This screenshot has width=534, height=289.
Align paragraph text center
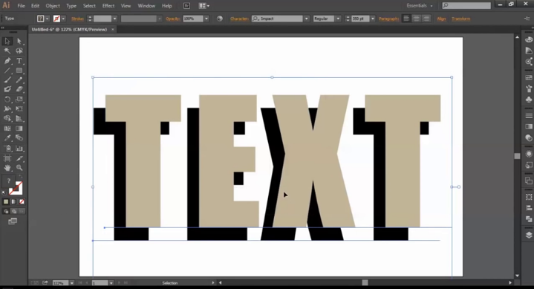416,19
